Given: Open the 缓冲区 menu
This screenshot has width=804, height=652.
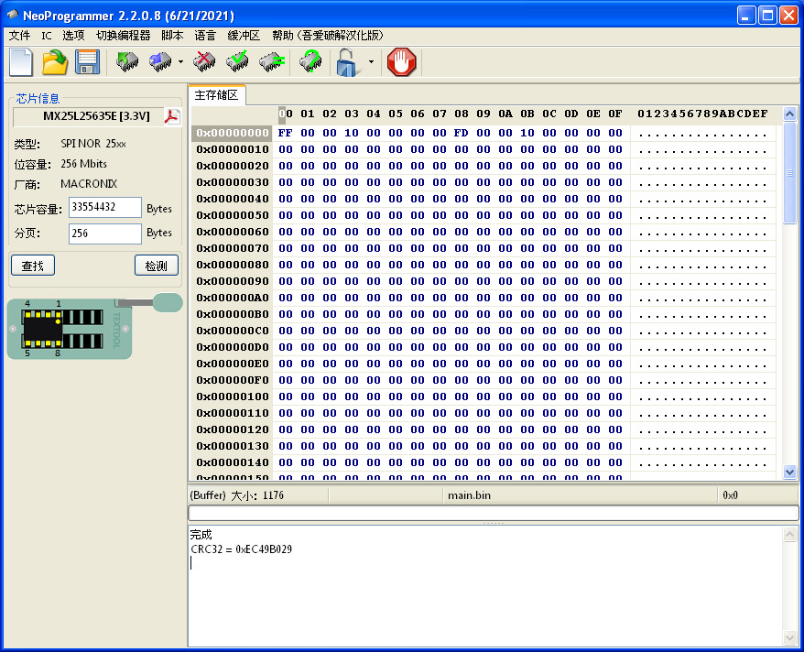Looking at the screenshot, I should pyautogui.click(x=244, y=36).
